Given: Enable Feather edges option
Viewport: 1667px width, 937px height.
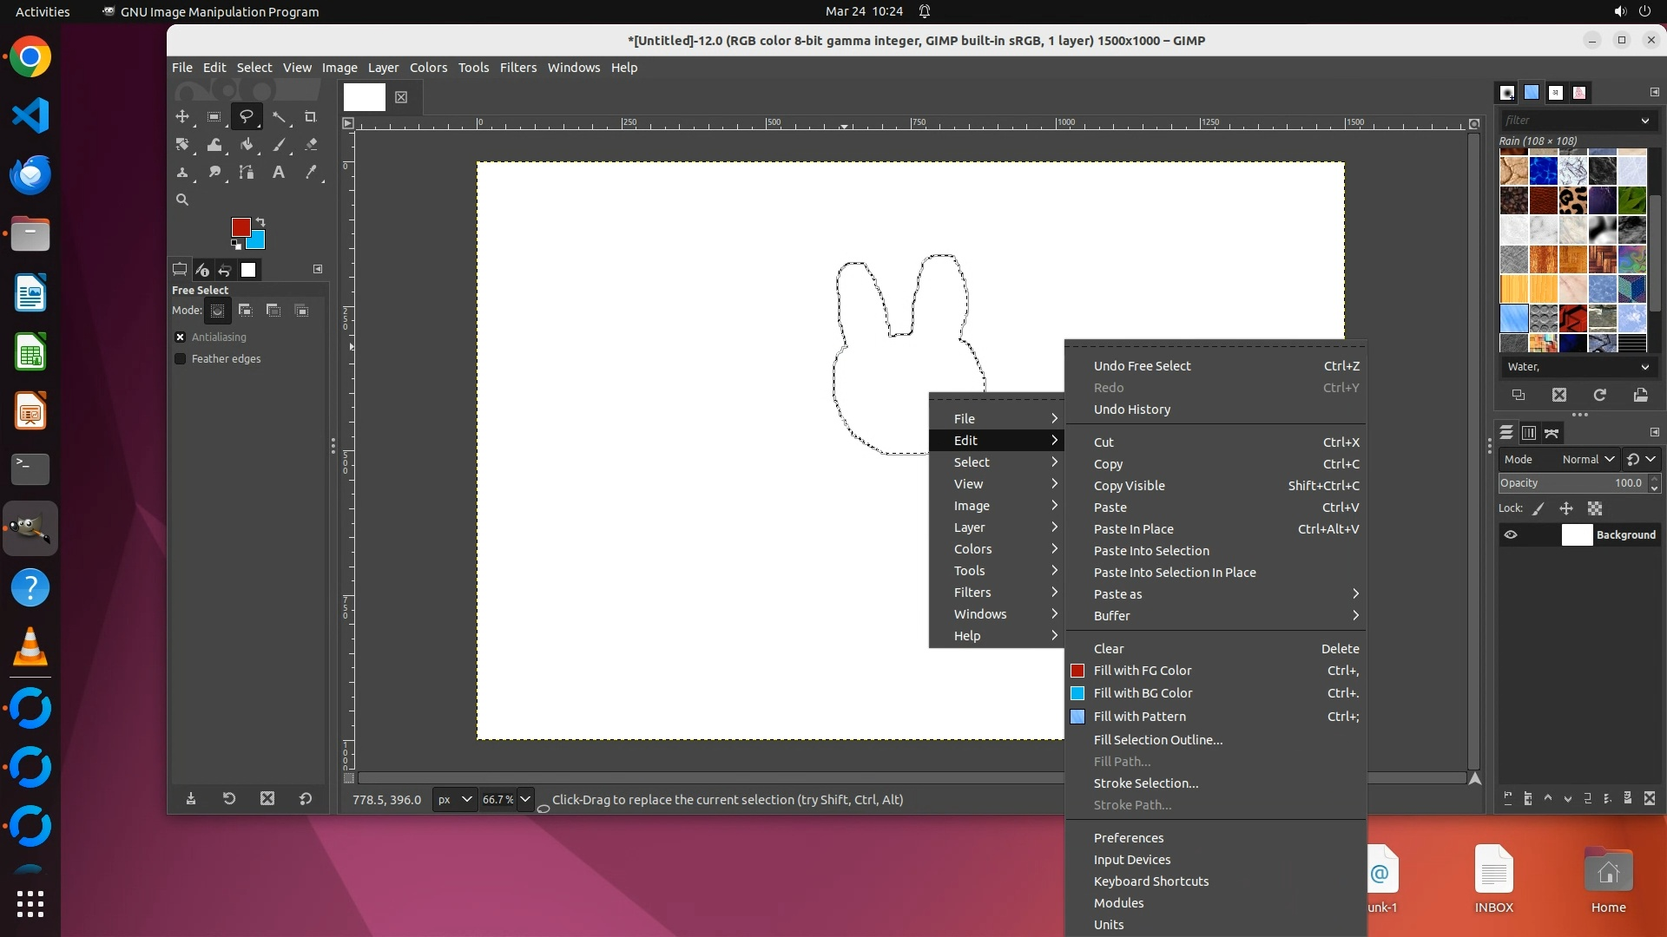Looking at the screenshot, I should [181, 358].
